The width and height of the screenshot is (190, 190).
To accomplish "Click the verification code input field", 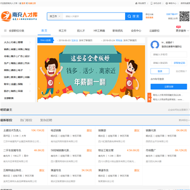I will tap(161, 63).
